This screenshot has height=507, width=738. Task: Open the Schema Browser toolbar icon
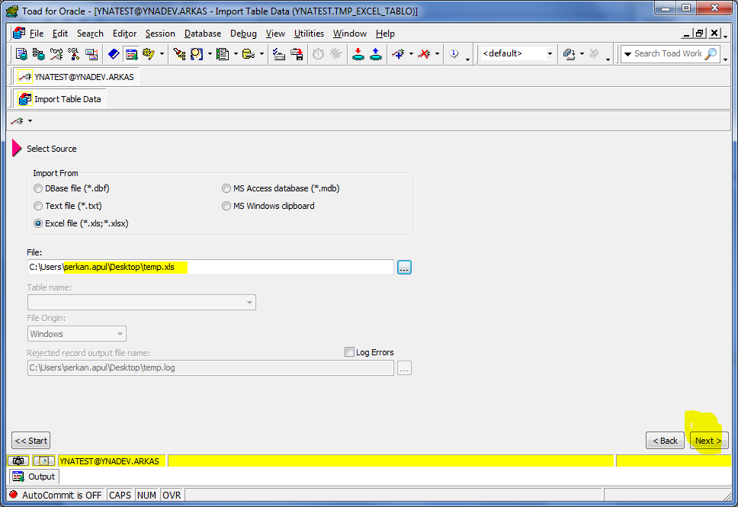click(x=39, y=54)
